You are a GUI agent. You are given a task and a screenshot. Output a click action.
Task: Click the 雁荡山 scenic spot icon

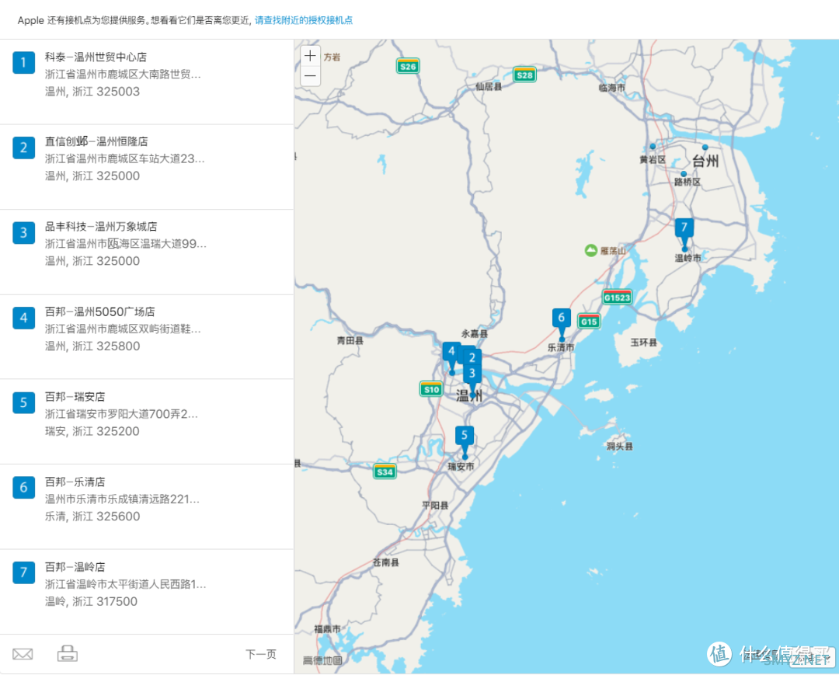click(x=590, y=250)
